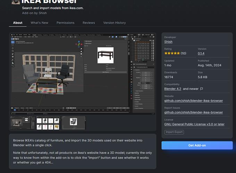Click the (10) ratings count
The image size is (236, 173).
(x=183, y=53)
